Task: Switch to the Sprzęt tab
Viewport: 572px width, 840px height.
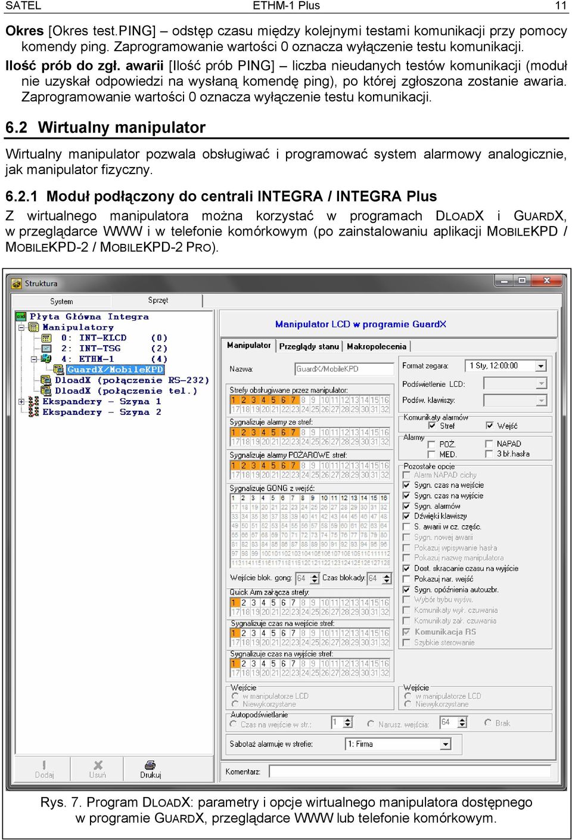Action: click(x=158, y=300)
